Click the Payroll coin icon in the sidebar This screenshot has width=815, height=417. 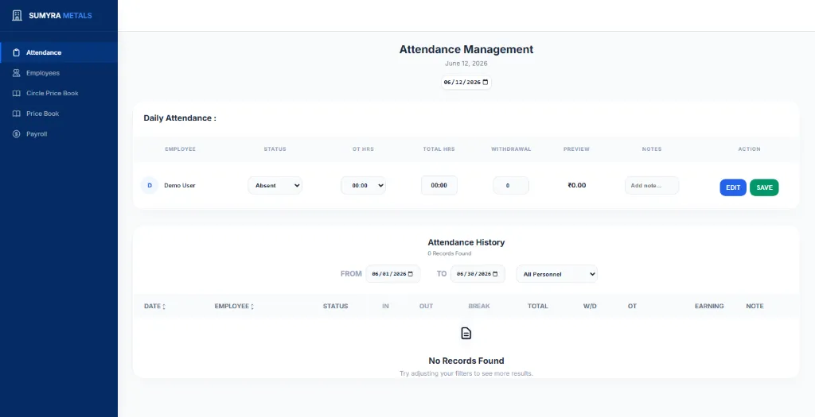pos(16,133)
